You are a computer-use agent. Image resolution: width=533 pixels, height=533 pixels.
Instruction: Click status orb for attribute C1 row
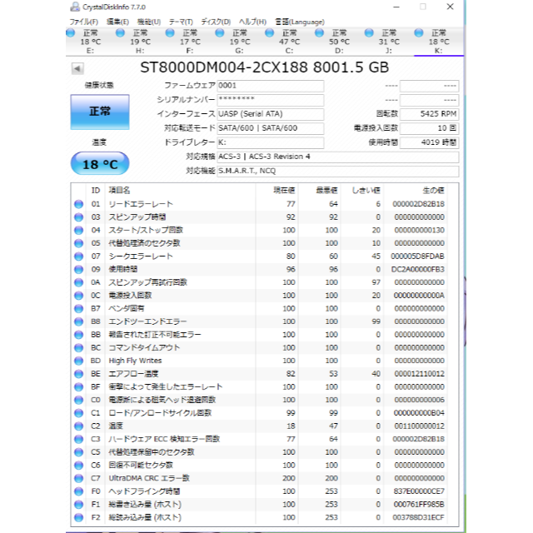pyautogui.click(x=78, y=413)
